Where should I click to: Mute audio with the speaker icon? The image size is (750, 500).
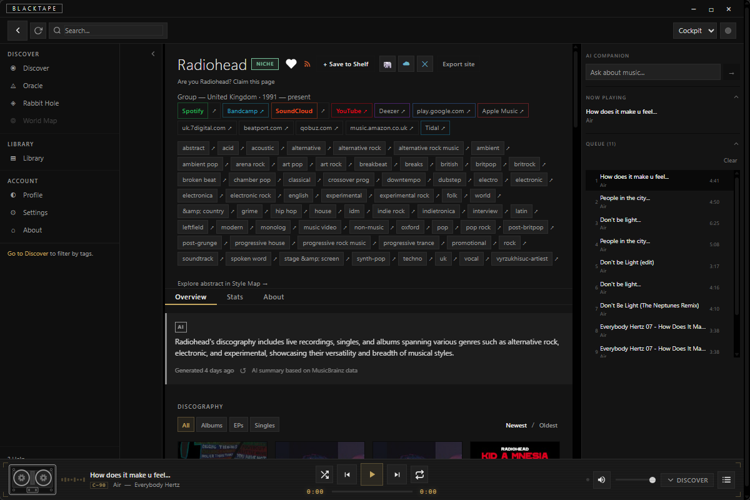point(601,480)
